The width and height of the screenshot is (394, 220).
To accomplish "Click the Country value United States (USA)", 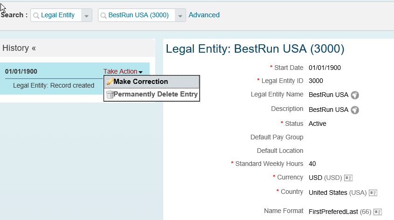I will 338,192.
